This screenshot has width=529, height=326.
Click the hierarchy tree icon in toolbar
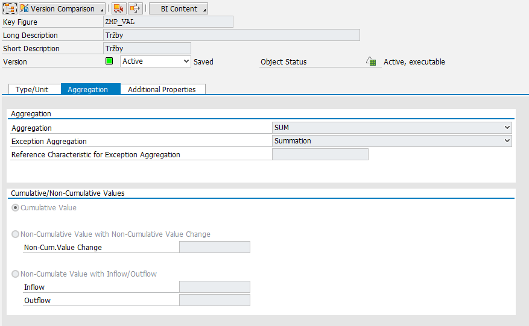click(9, 8)
